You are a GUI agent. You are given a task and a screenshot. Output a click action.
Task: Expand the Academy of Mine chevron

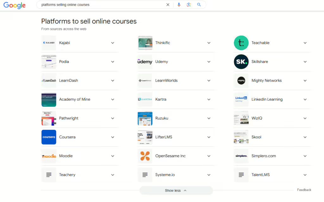113,99
